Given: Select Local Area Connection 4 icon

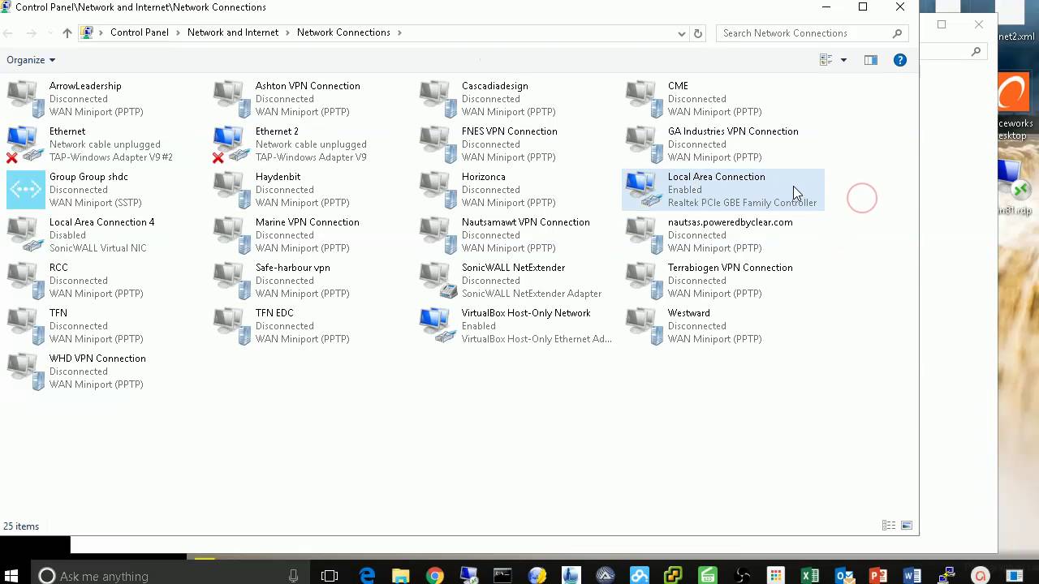Looking at the screenshot, I should [26, 235].
